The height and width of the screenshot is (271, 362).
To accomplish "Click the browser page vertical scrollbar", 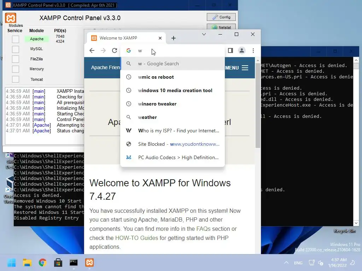I will coord(258,106).
